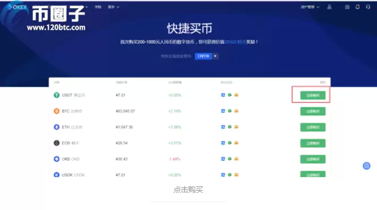Image resolution: width=377 pixels, height=210 pixels.
Task: Click the buy now button for OKB
Action: [313, 159]
